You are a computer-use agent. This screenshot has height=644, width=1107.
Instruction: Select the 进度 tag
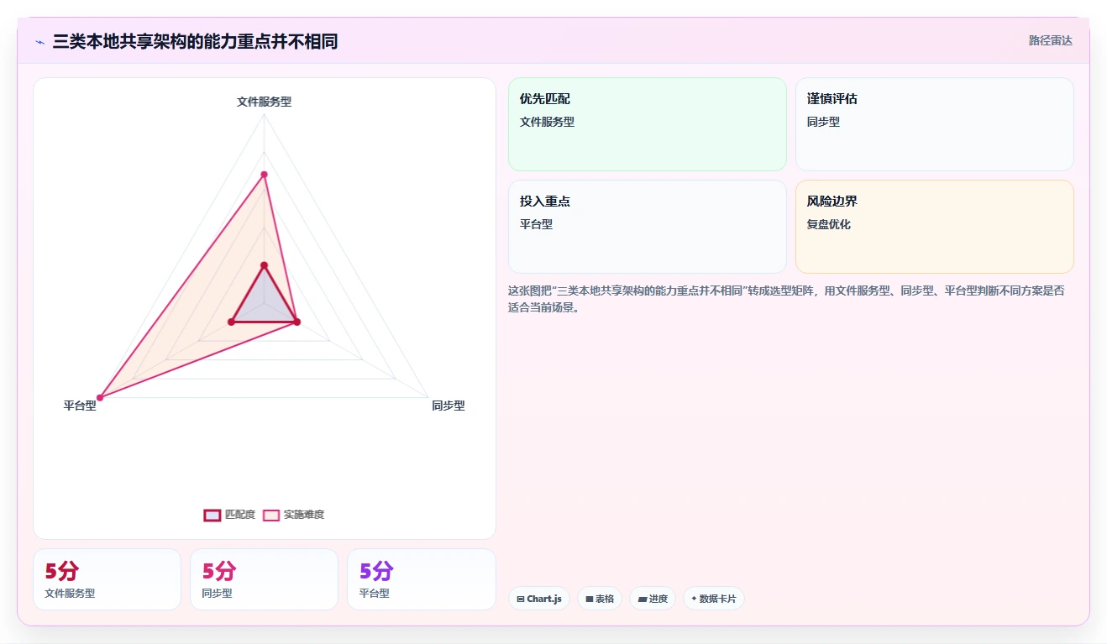pos(653,599)
